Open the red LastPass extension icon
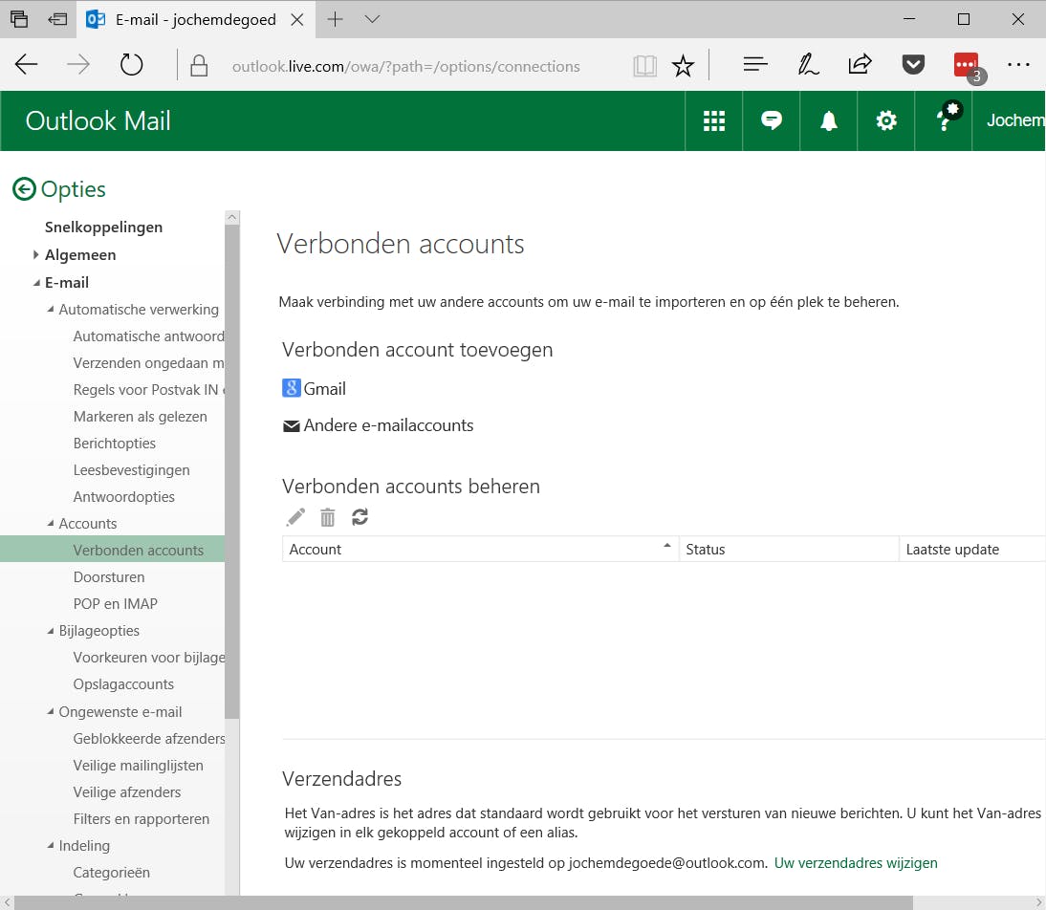This screenshot has height=910, width=1046. click(x=966, y=65)
